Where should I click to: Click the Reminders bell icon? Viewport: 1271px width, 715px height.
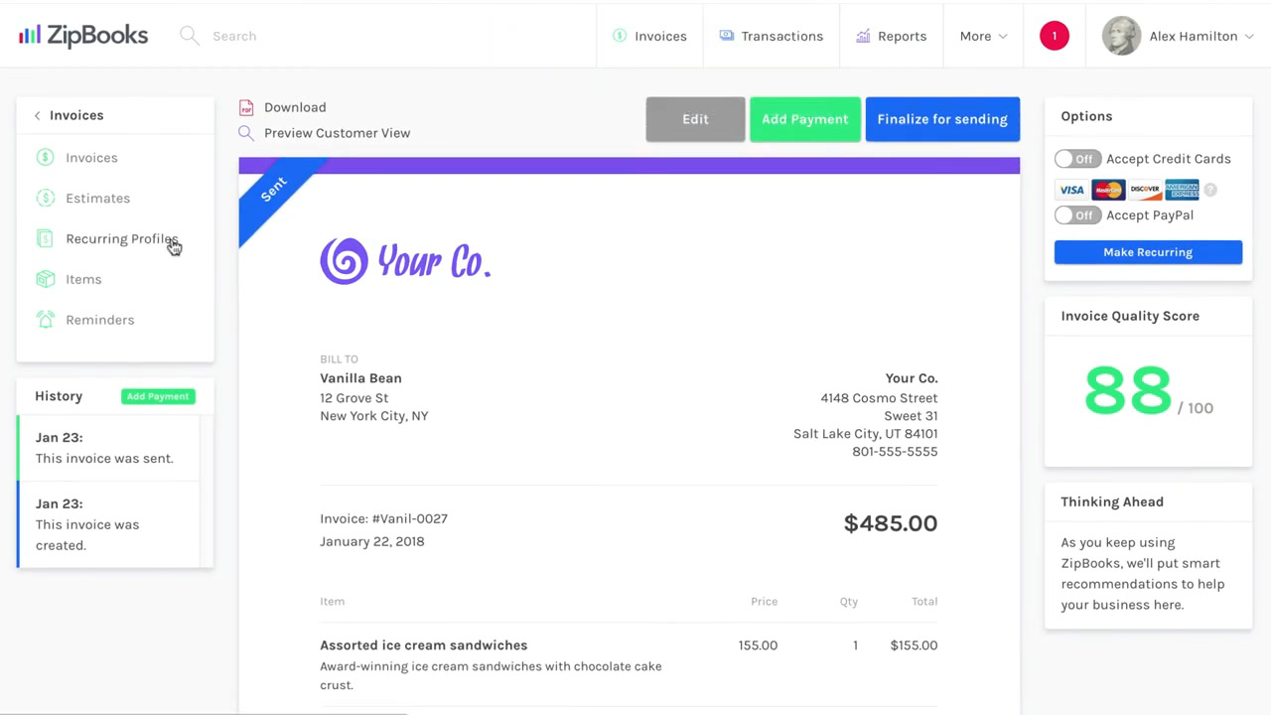click(45, 320)
